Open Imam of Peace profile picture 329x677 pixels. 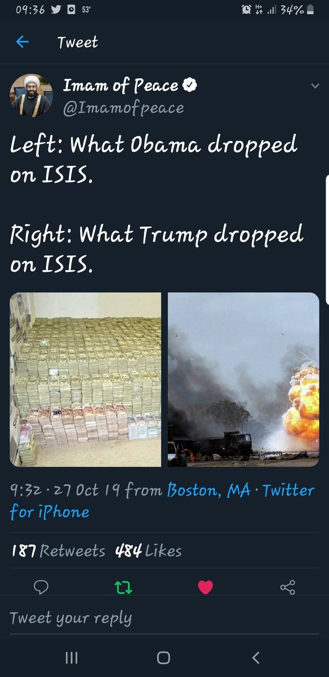32,95
